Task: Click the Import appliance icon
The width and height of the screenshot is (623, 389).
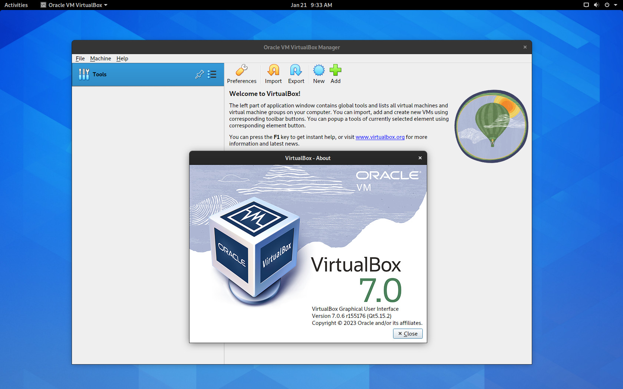Action: pos(273,74)
